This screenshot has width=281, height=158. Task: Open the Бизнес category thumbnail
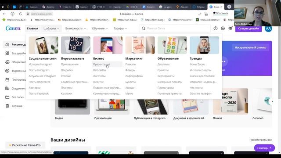pos(108,45)
